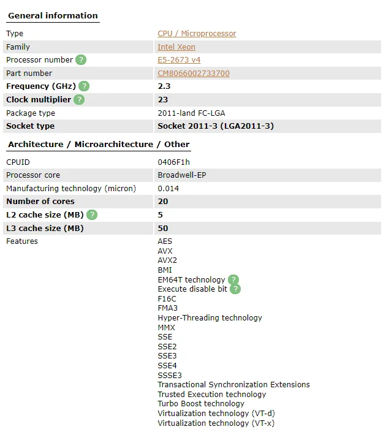Click the Turbo Boost technology feature
This screenshot has height=432, width=386.
point(201,404)
